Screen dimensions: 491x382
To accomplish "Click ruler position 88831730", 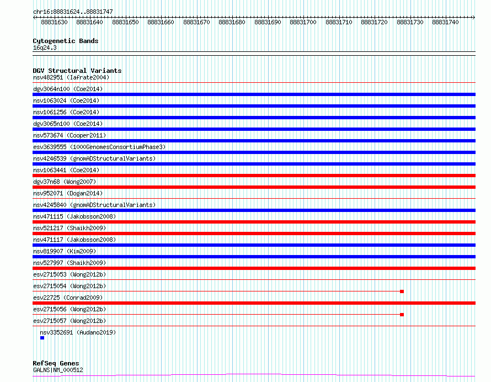I will point(410,22).
